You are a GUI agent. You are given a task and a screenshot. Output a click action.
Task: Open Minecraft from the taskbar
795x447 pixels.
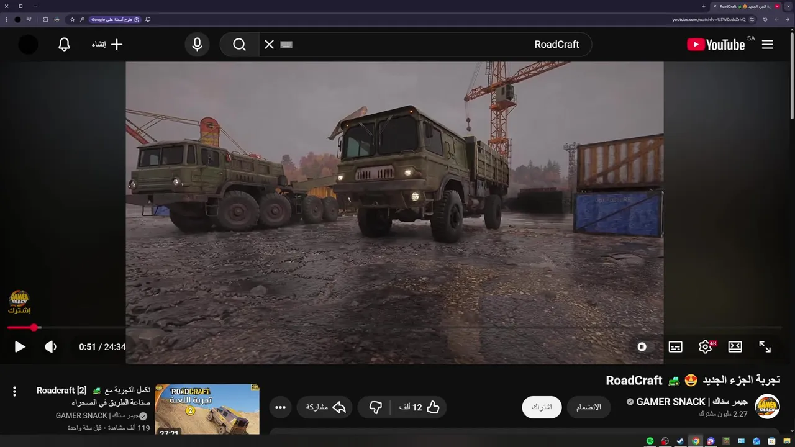726,441
